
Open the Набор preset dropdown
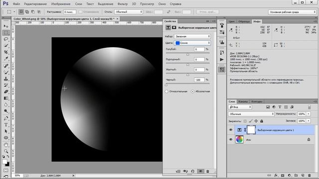coord(192,36)
